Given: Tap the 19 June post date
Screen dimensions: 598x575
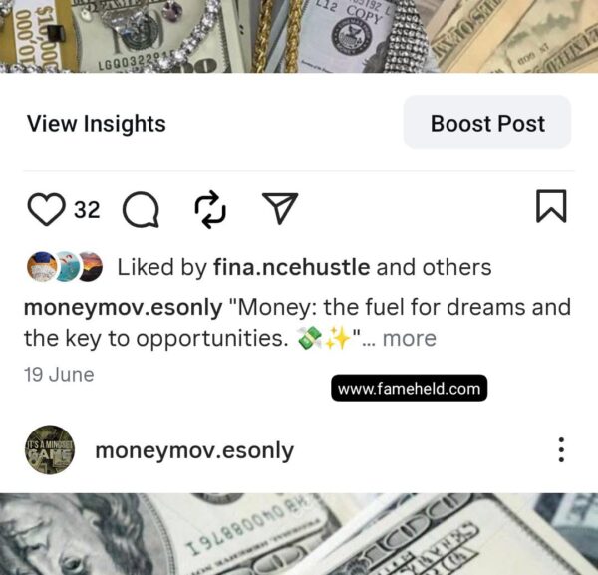Looking at the screenshot, I should tap(59, 375).
